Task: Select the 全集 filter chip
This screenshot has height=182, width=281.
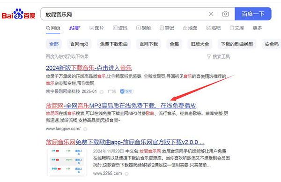Action: click(x=174, y=44)
